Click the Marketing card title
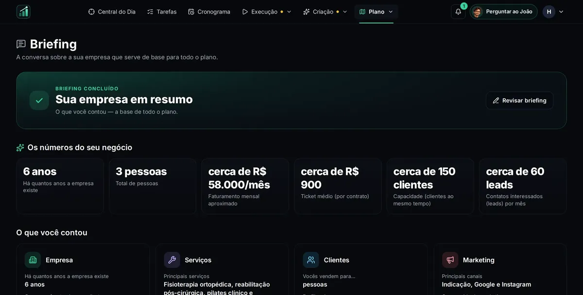This screenshot has height=295, width=583. (x=479, y=260)
